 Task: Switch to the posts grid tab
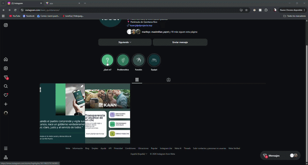click(x=137, y=79)
